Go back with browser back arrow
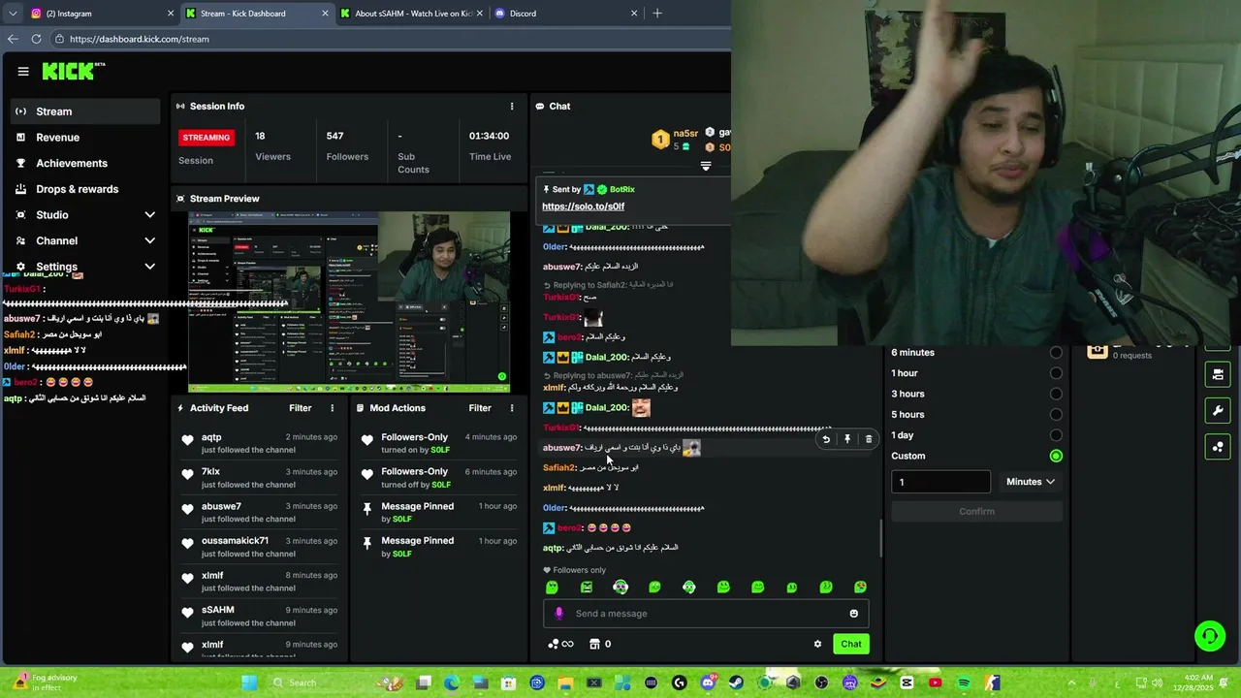This screenshot has width=1241, height=698. coord(13,39)
